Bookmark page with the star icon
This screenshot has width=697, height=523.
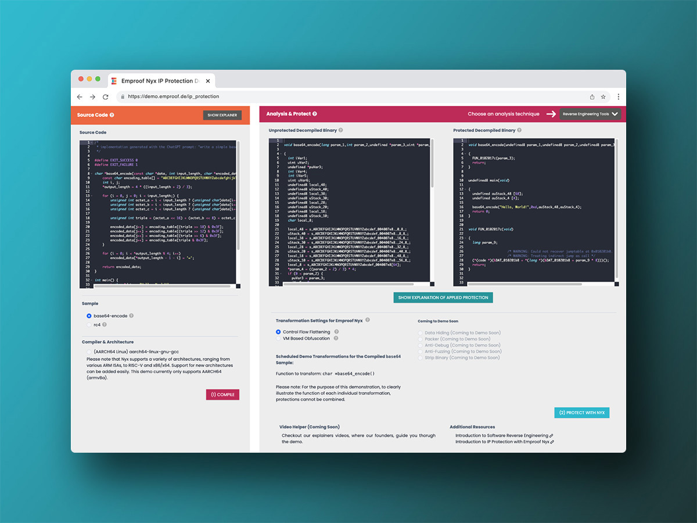(x=603, y=96)
